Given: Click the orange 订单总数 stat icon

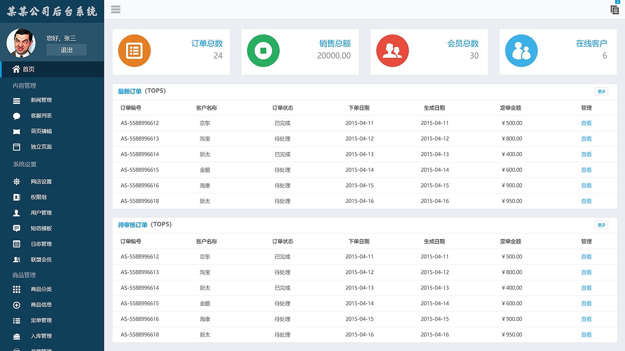Looking at the screenshot, I should 134,50.
